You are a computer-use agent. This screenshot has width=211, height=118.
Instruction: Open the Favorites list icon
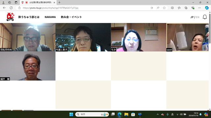click(x=179, y=8)
